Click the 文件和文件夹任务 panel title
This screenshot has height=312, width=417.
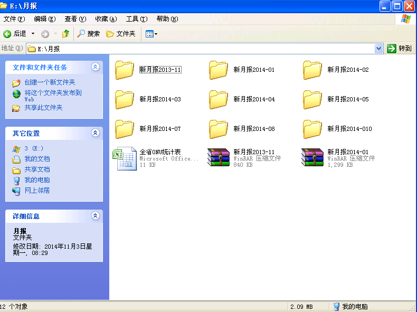[40, 68]
